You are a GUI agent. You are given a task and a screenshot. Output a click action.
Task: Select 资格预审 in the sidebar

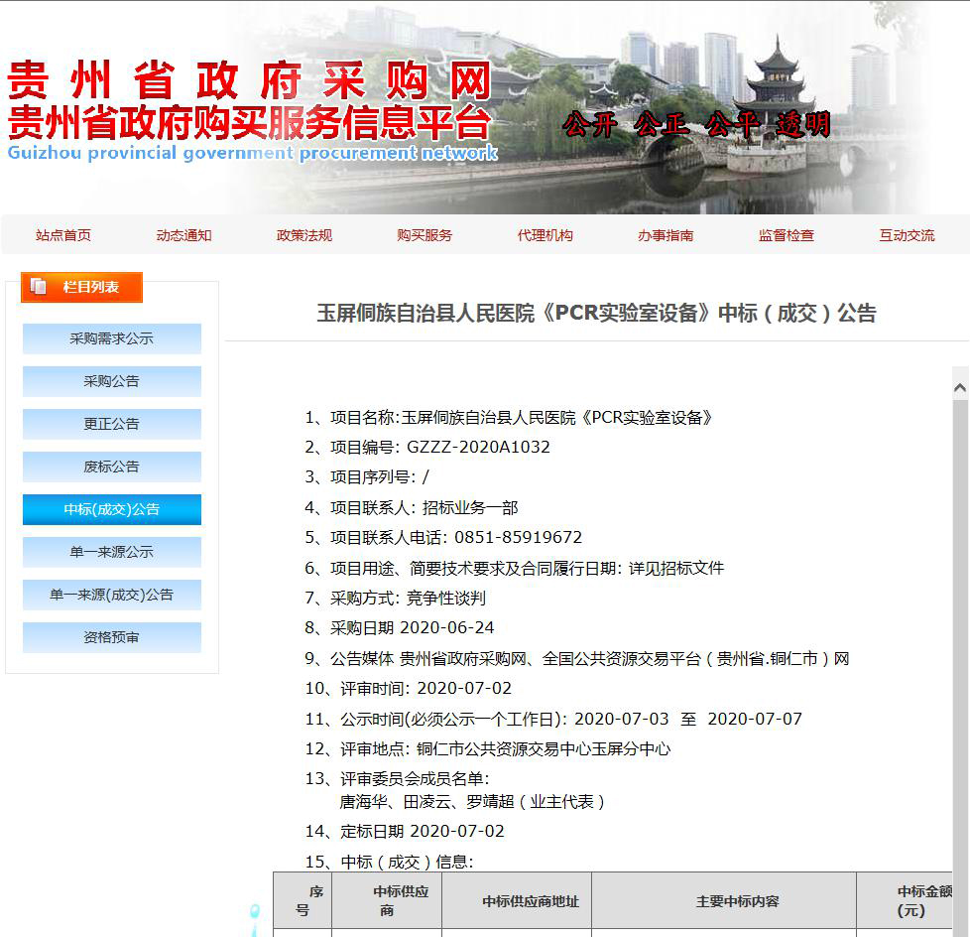coord(112,638)
